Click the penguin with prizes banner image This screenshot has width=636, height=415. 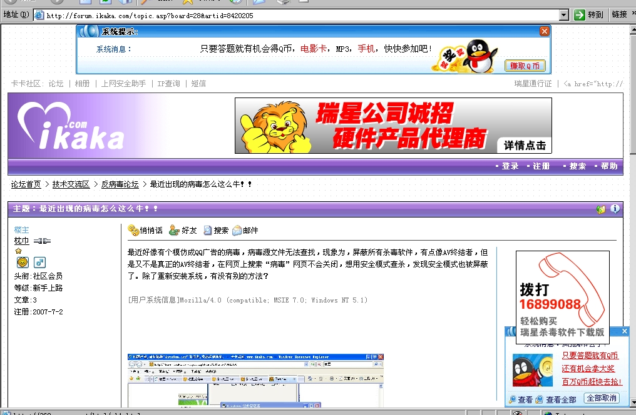pyautogui.click(x=465, y=56)
